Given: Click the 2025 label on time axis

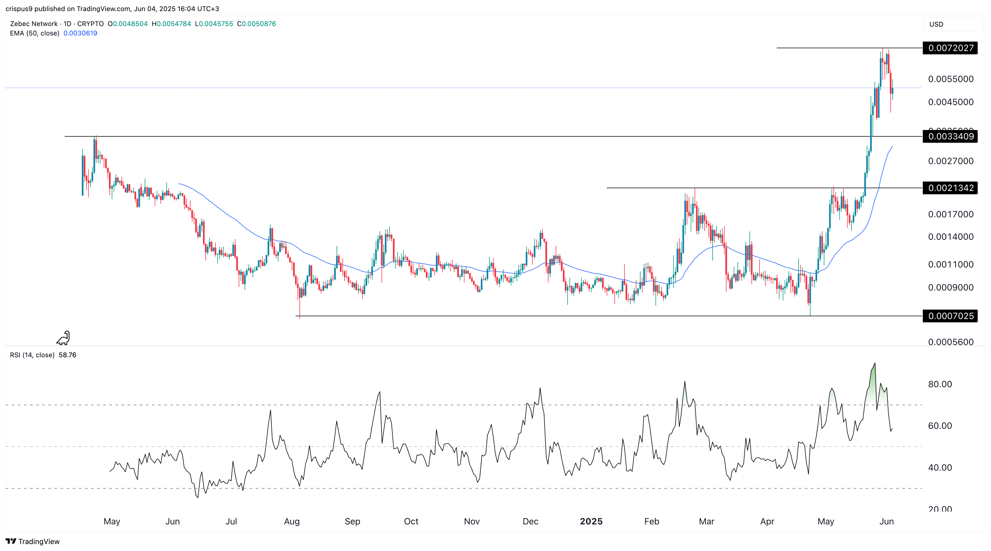Looking at the screenshot, I should tap(591, 521).
